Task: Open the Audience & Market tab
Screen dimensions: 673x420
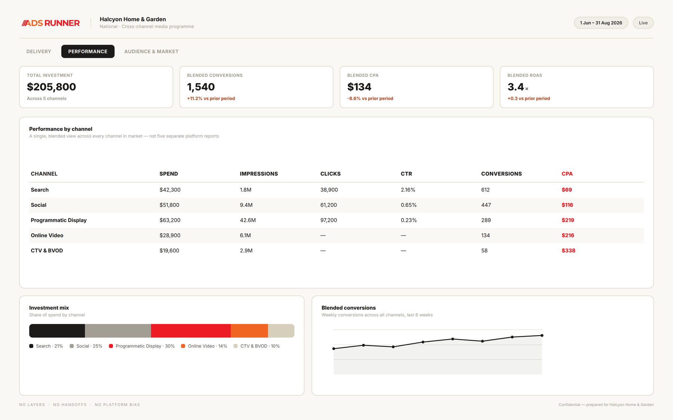Action: coord(151,52)
